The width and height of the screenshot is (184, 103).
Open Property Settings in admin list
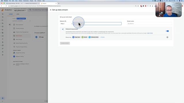click(x=20, y=28)
